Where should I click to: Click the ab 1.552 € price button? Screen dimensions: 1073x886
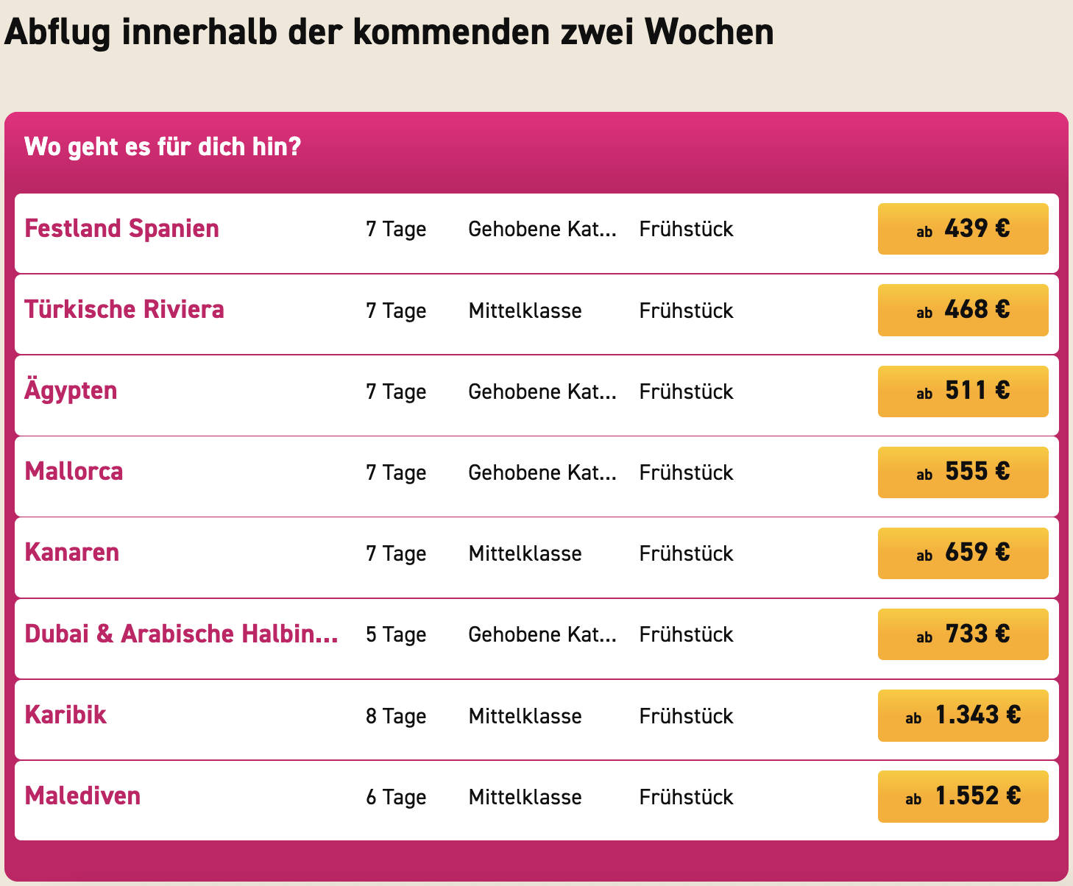963,796
